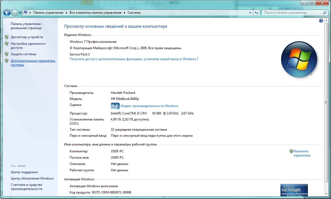Viewport: 331px width, 199px height.
Task: Open 'Центр обновления Windows' link
Action: pyautogui.click(x=32, y=178)
